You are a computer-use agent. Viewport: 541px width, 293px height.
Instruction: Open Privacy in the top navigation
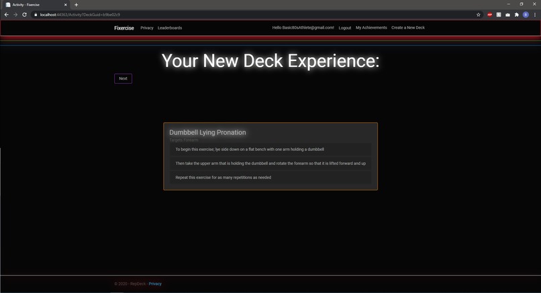pos(146,28)
